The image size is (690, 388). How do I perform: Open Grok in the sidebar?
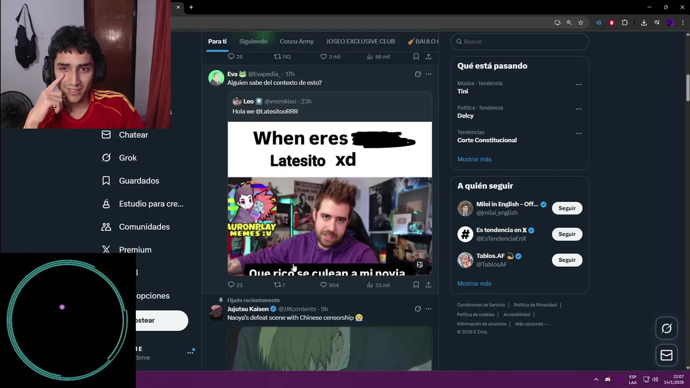(119, 158)
